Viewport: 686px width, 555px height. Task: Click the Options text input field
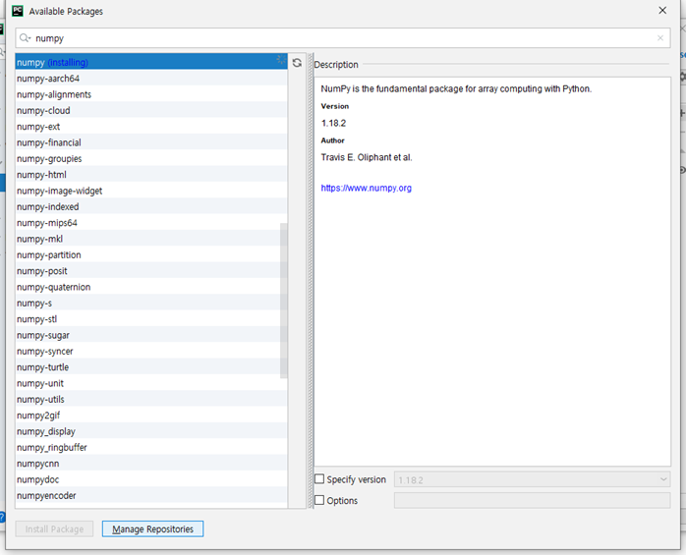pyautogui.click(x=532, y=500)
